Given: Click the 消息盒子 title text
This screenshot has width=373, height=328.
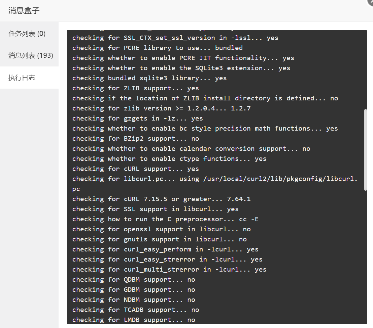Looking at the screenshot, I should 24,10.
